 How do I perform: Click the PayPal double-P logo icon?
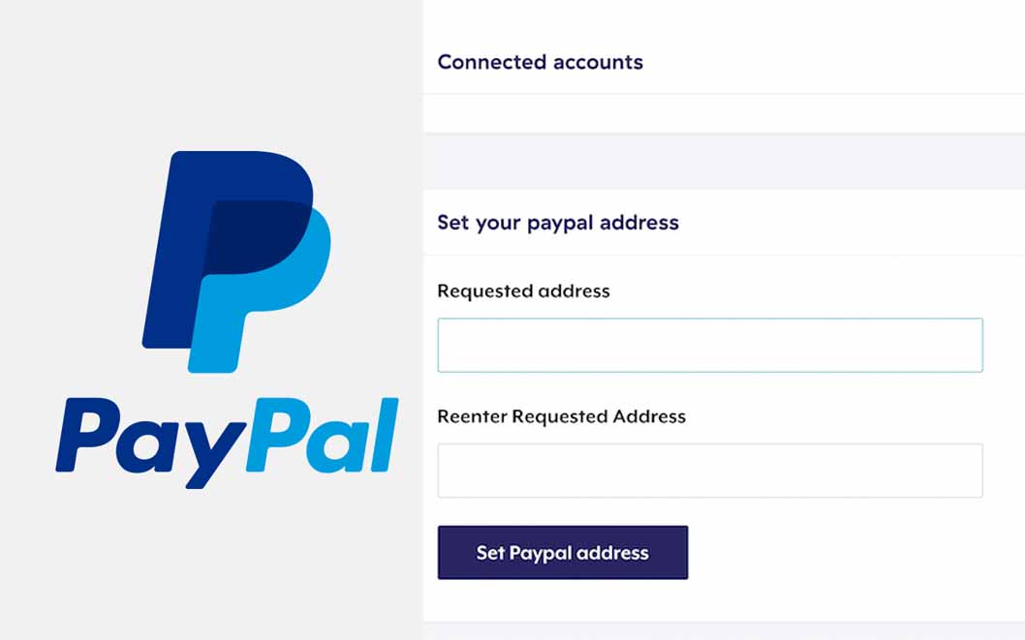236,261
